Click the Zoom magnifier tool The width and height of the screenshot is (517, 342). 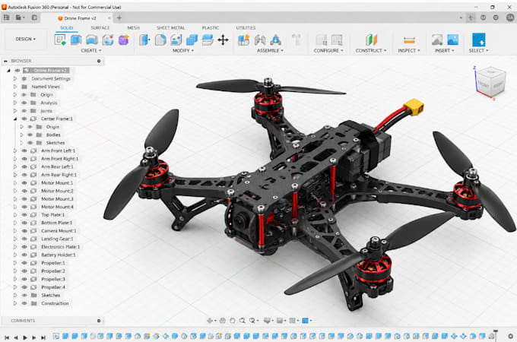click(243, 320)
